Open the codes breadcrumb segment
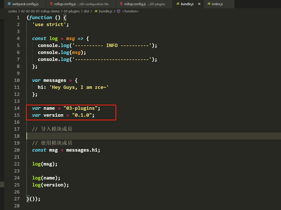Image resolution: width=281 pixels, height=210 pixels. 12,11
